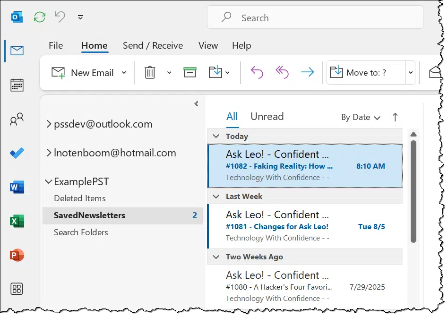The image size is (448, 317).
Task: Click the Send/Receive sync icon
Action: click(40, 17)
